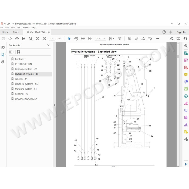Click the Print file icon
Image resolution: width=189 pixels, height=189 pixels.
coord(24,39)
